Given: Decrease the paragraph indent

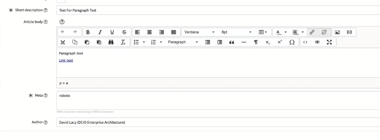Looking at the screenshot, I should [208, 42].
